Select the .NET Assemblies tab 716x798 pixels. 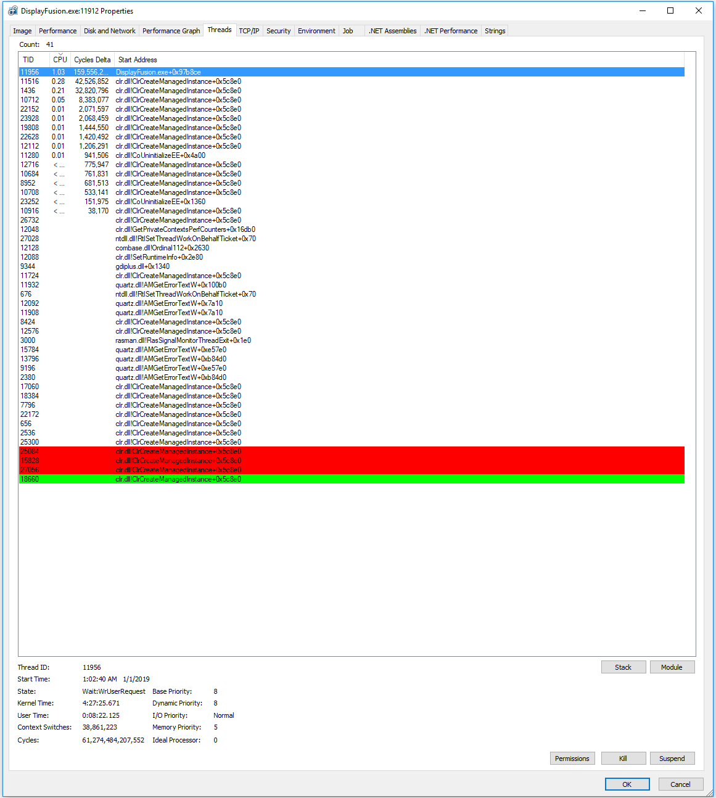pyautogui.click(x=392, y=31)
